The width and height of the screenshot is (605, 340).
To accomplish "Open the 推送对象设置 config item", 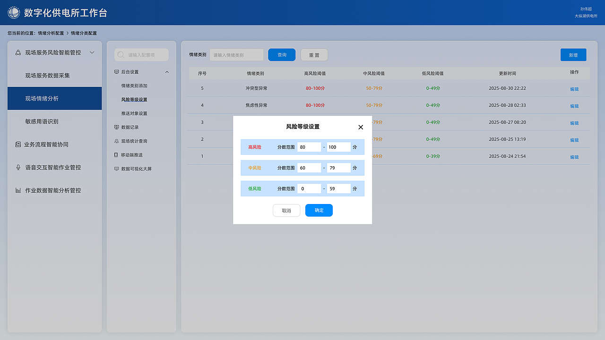I will 134,113.
